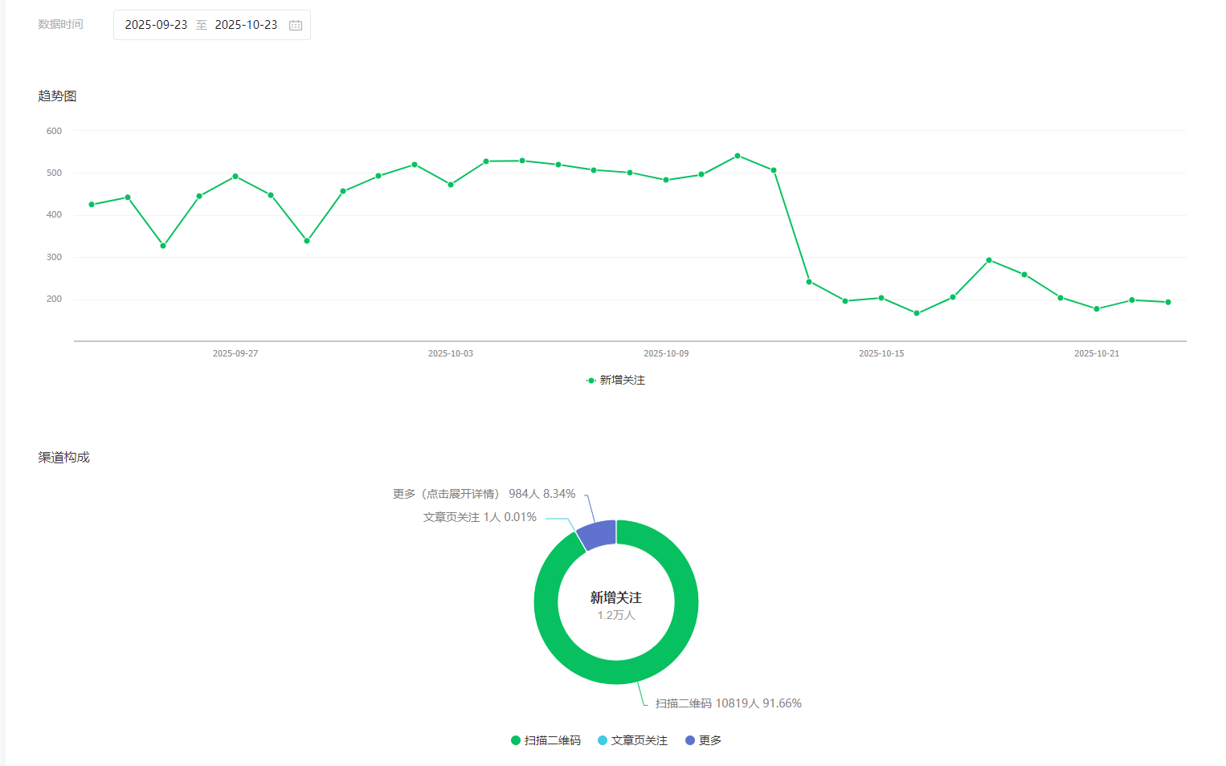
Task: Open the calendar icon in date picker
Action: coord(296,26)
